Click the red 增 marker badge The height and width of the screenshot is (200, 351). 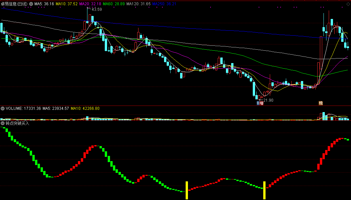coord(261,103)
